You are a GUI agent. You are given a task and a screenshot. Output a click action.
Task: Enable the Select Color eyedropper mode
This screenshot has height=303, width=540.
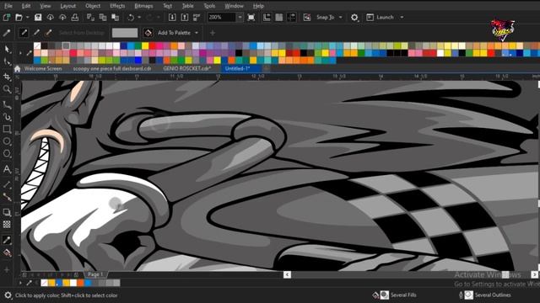[x=24, y=33]
